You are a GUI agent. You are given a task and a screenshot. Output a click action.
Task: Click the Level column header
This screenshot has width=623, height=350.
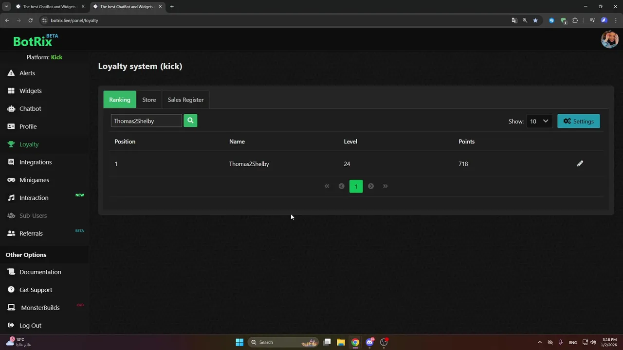[x=350, y=141]
